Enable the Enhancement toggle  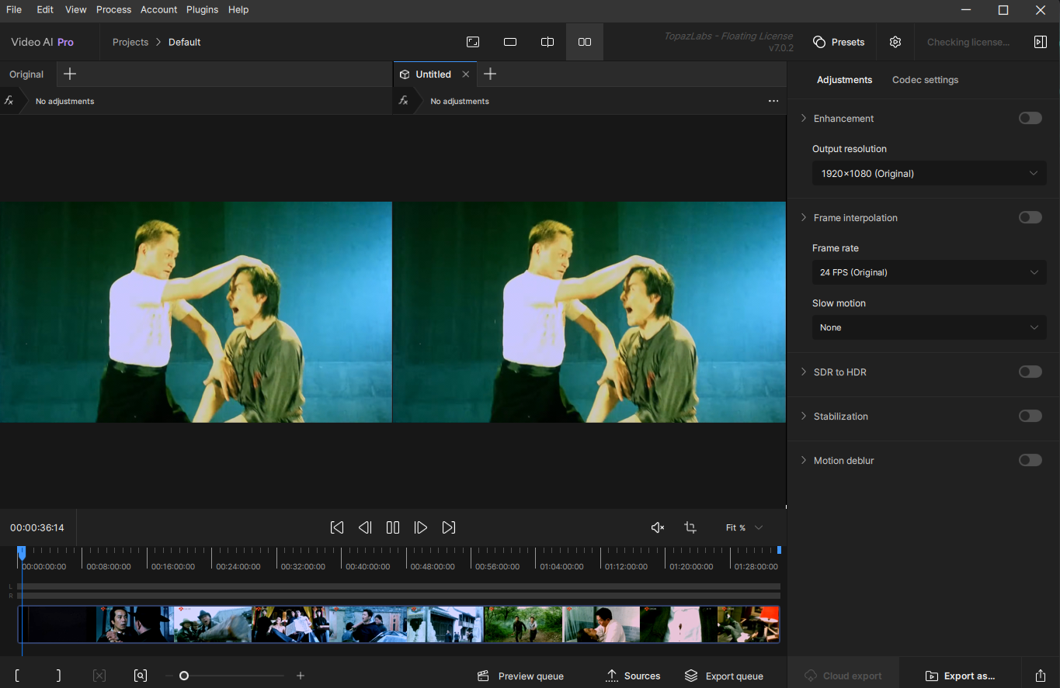click(1030, 118)
